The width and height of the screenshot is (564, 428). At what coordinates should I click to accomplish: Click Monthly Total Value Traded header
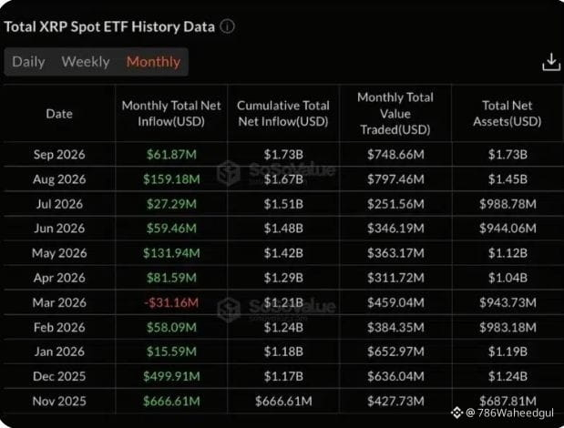coord(395,114)
